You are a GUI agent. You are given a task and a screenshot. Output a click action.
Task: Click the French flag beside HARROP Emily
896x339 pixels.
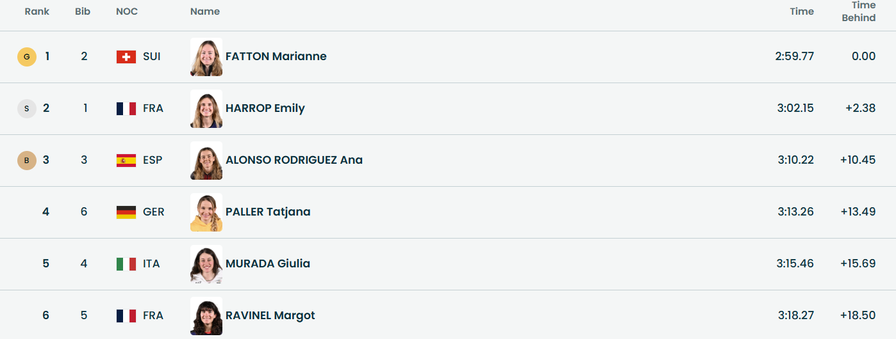click(x=126, y=109)
